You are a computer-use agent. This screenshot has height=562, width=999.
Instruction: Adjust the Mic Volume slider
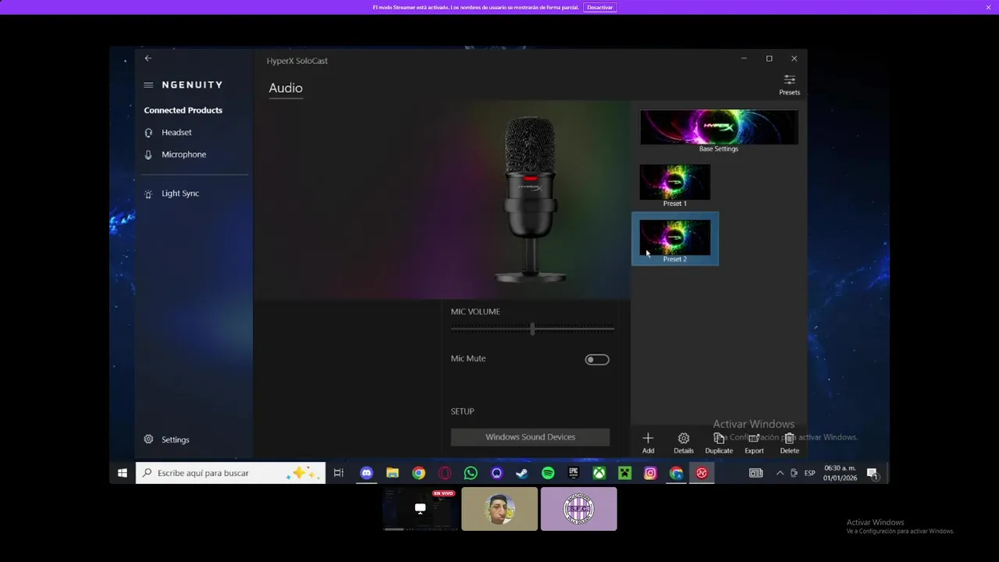(x=532, y=329)
